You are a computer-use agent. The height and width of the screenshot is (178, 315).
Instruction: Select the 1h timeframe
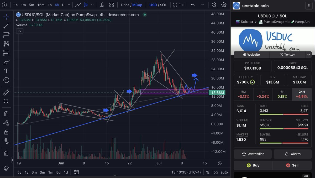(50, 5)
